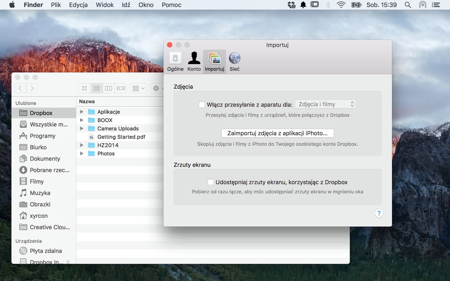This screenshot has height=281, width=450.
Task: Open the Edycja menu
Action: click(x=78, y=5)
